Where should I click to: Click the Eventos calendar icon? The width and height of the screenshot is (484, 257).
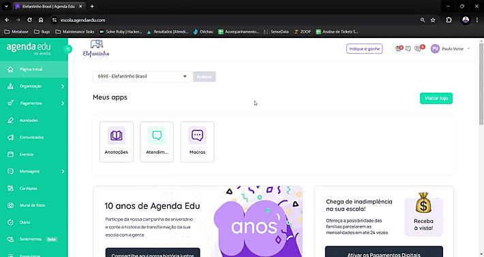point(10,154)
